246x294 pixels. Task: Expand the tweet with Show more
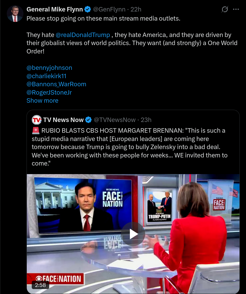point(42,101)
